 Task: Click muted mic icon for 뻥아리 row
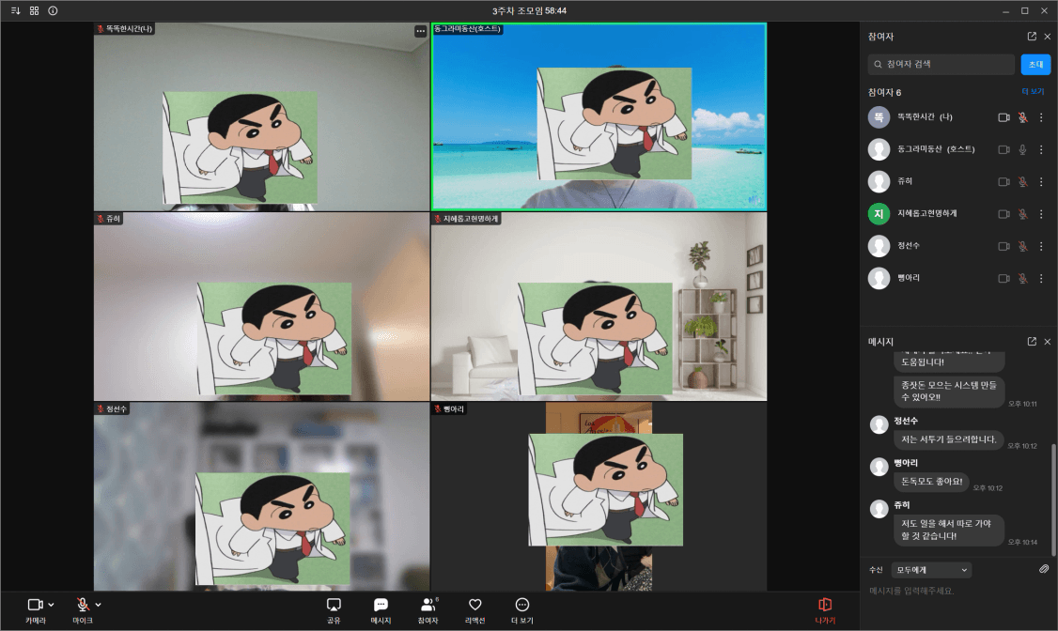click(x=1023, y=279)
